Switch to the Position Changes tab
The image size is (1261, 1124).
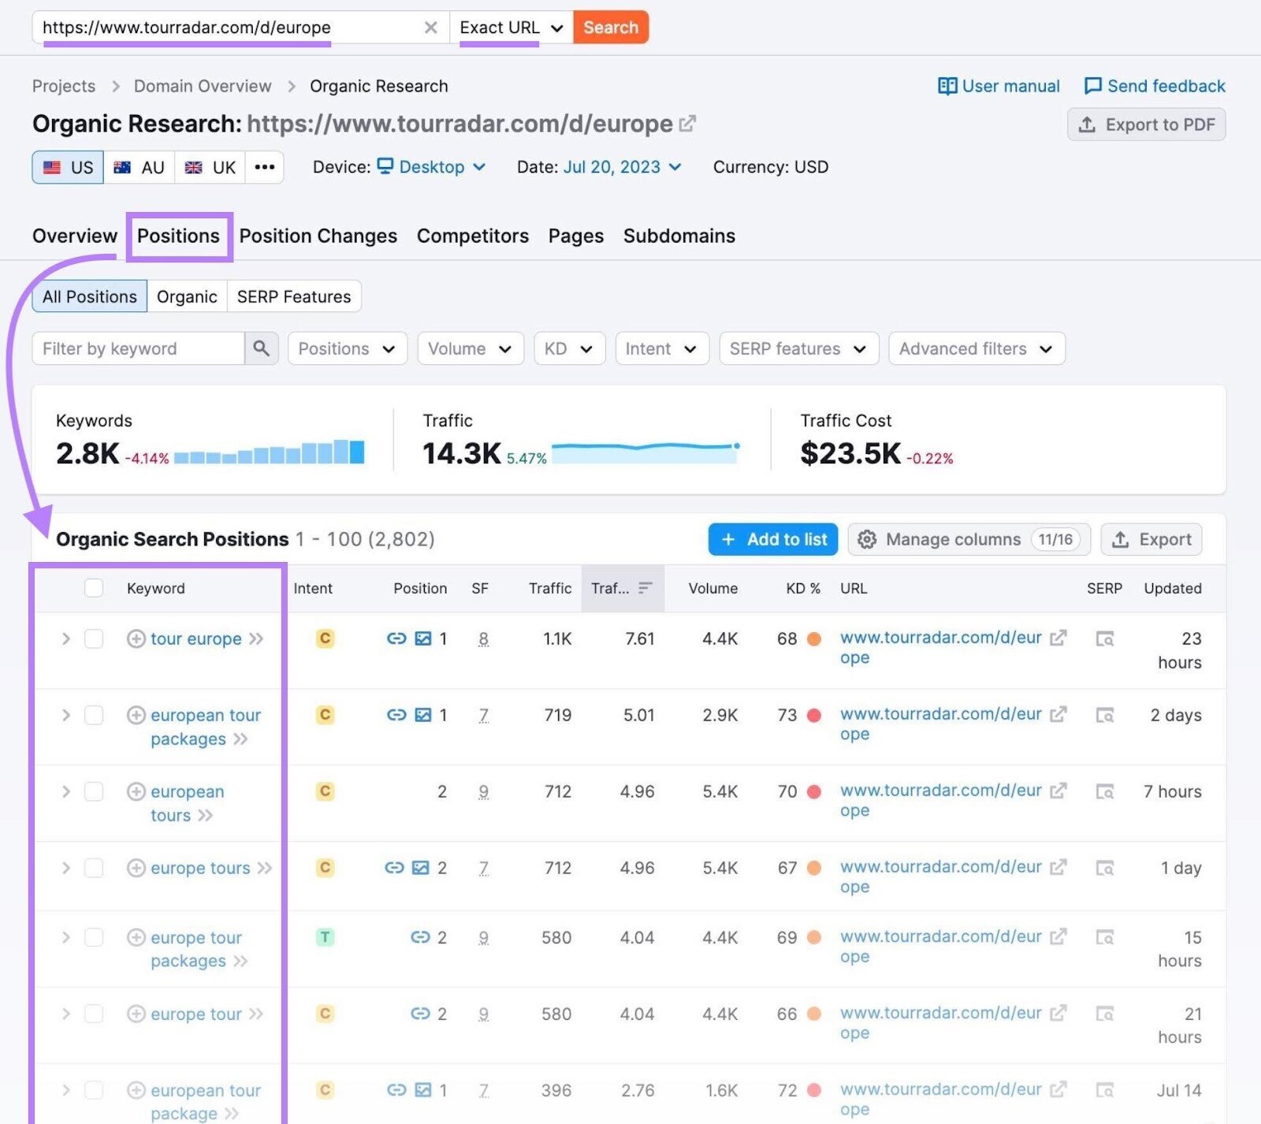(x=318, y=236)
